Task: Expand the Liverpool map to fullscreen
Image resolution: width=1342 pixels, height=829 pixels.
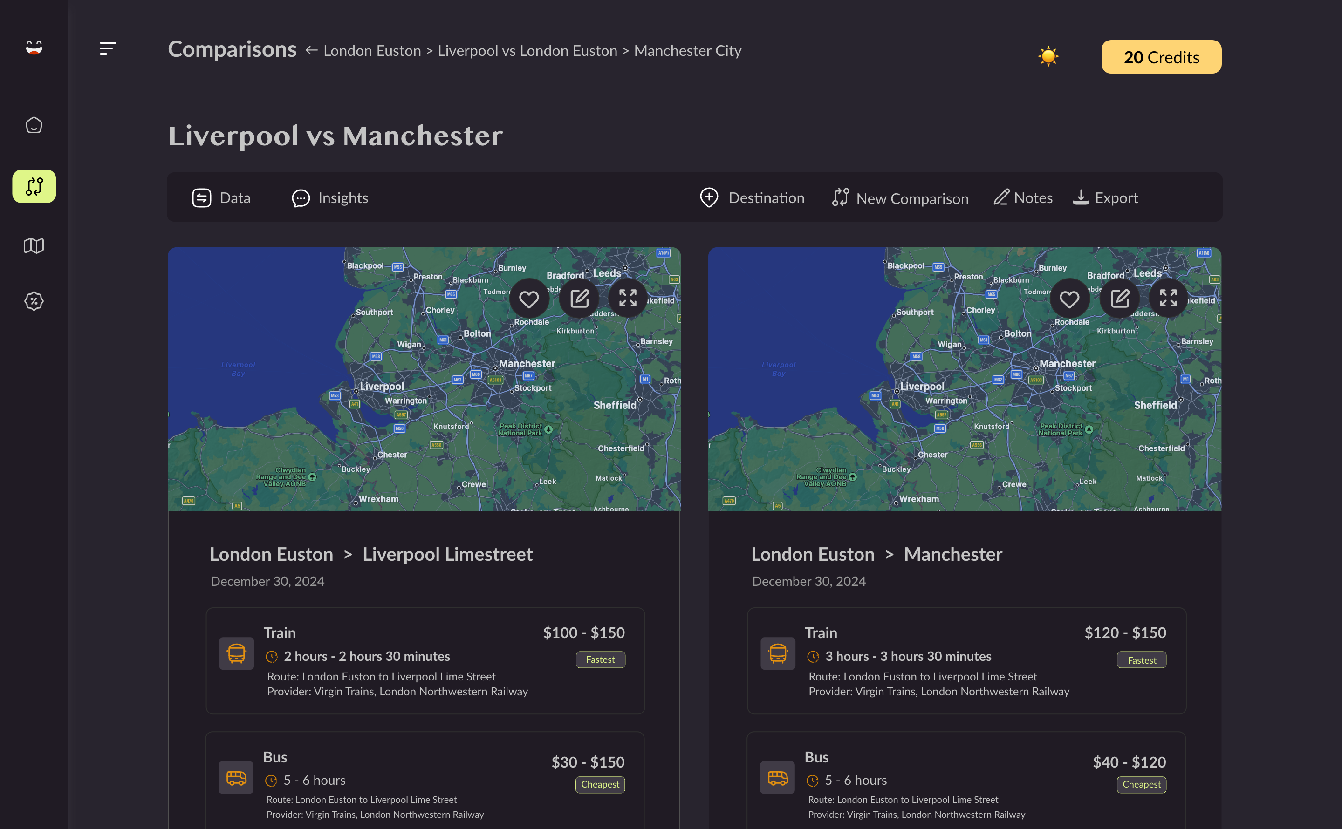Action: 627,299
